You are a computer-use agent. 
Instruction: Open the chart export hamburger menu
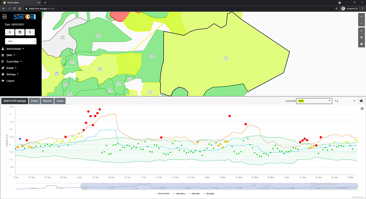(x=362, y=108)
